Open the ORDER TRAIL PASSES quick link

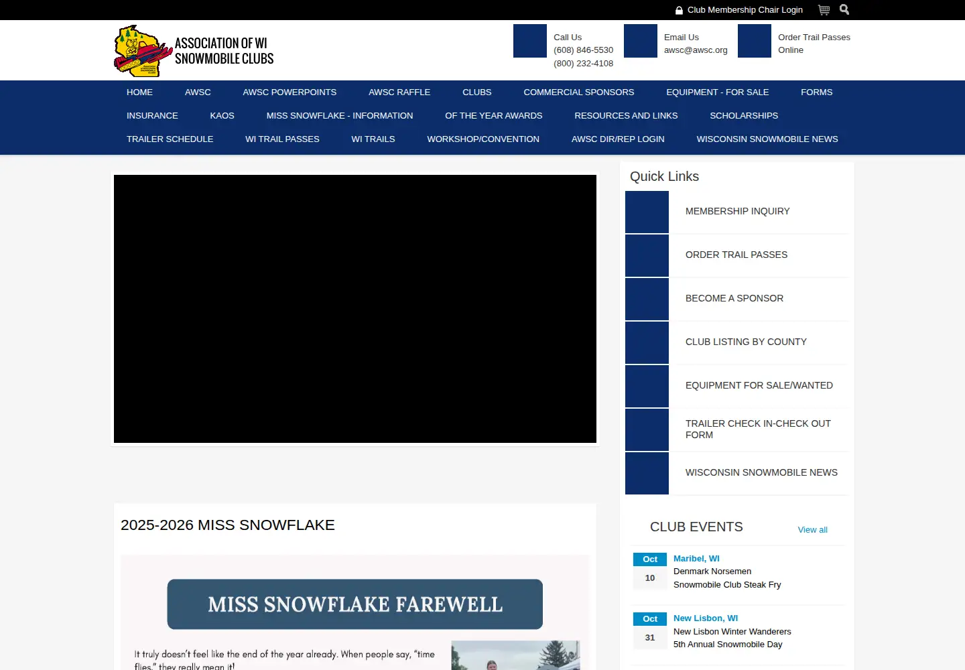736,255
